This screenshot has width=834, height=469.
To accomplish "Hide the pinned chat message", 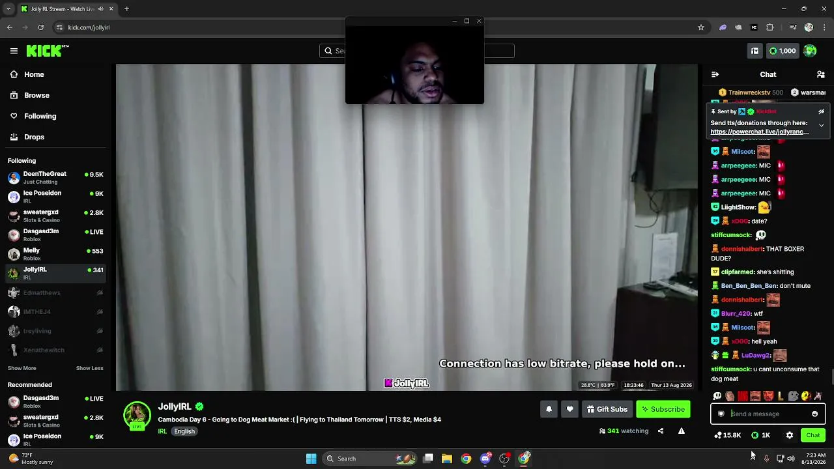I will click(x=821, y=111).
